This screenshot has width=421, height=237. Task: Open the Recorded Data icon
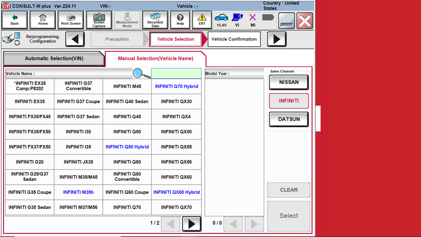155,20
